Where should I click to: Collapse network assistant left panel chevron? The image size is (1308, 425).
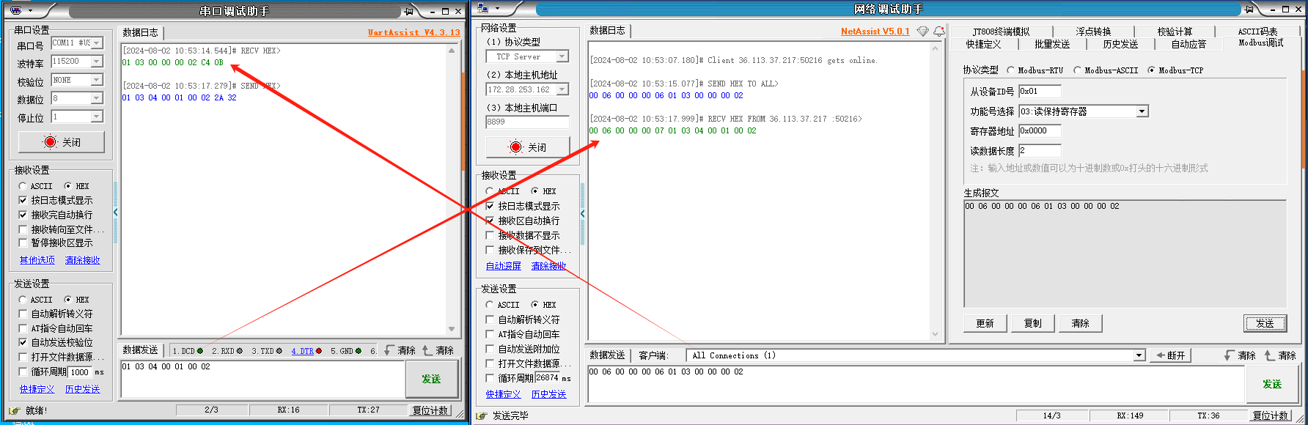(582, 214)
